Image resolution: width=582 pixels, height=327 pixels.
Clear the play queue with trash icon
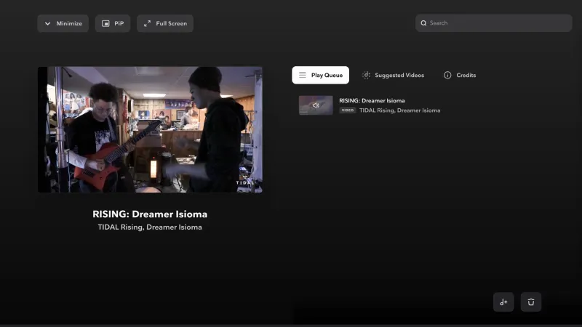531,302
